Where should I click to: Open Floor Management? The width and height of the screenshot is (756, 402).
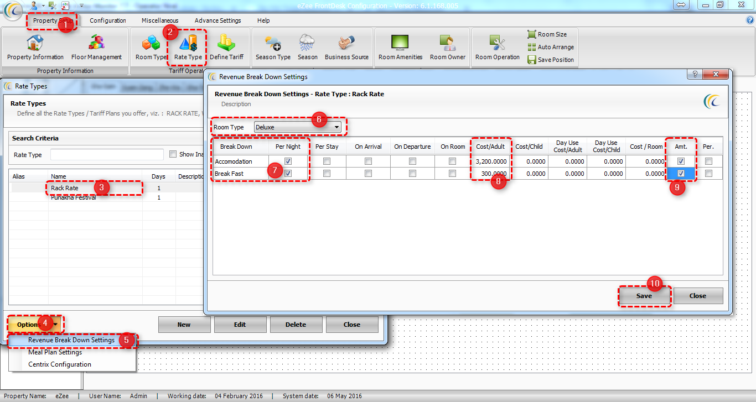tap(96, 48)
